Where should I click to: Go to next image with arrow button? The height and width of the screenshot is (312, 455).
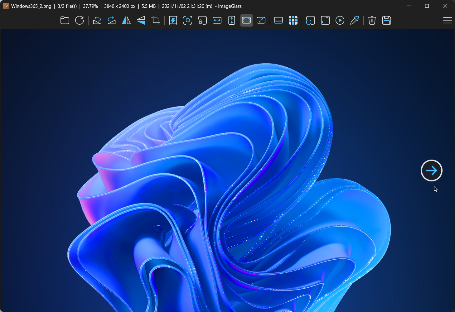[x=432, y=170]
